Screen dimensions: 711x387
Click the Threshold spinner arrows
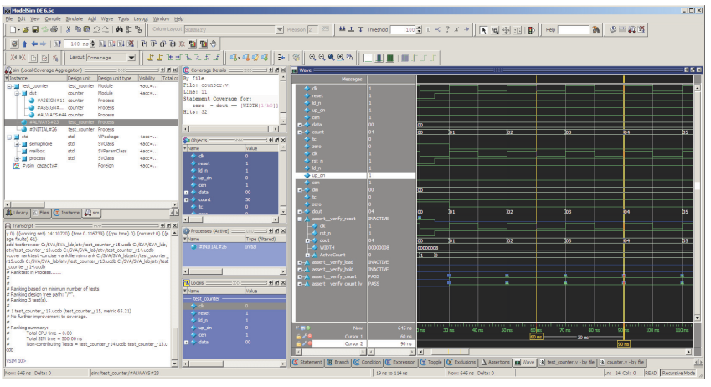click(419, 29)
